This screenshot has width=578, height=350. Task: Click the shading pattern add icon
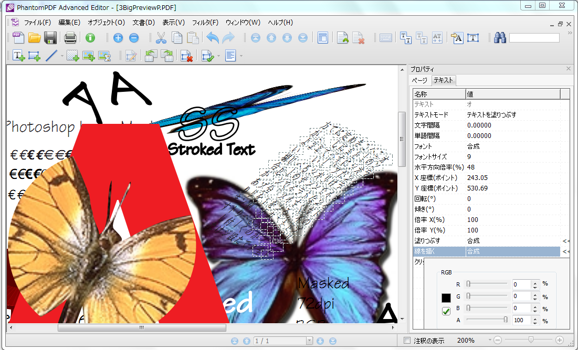pos(72,56)
